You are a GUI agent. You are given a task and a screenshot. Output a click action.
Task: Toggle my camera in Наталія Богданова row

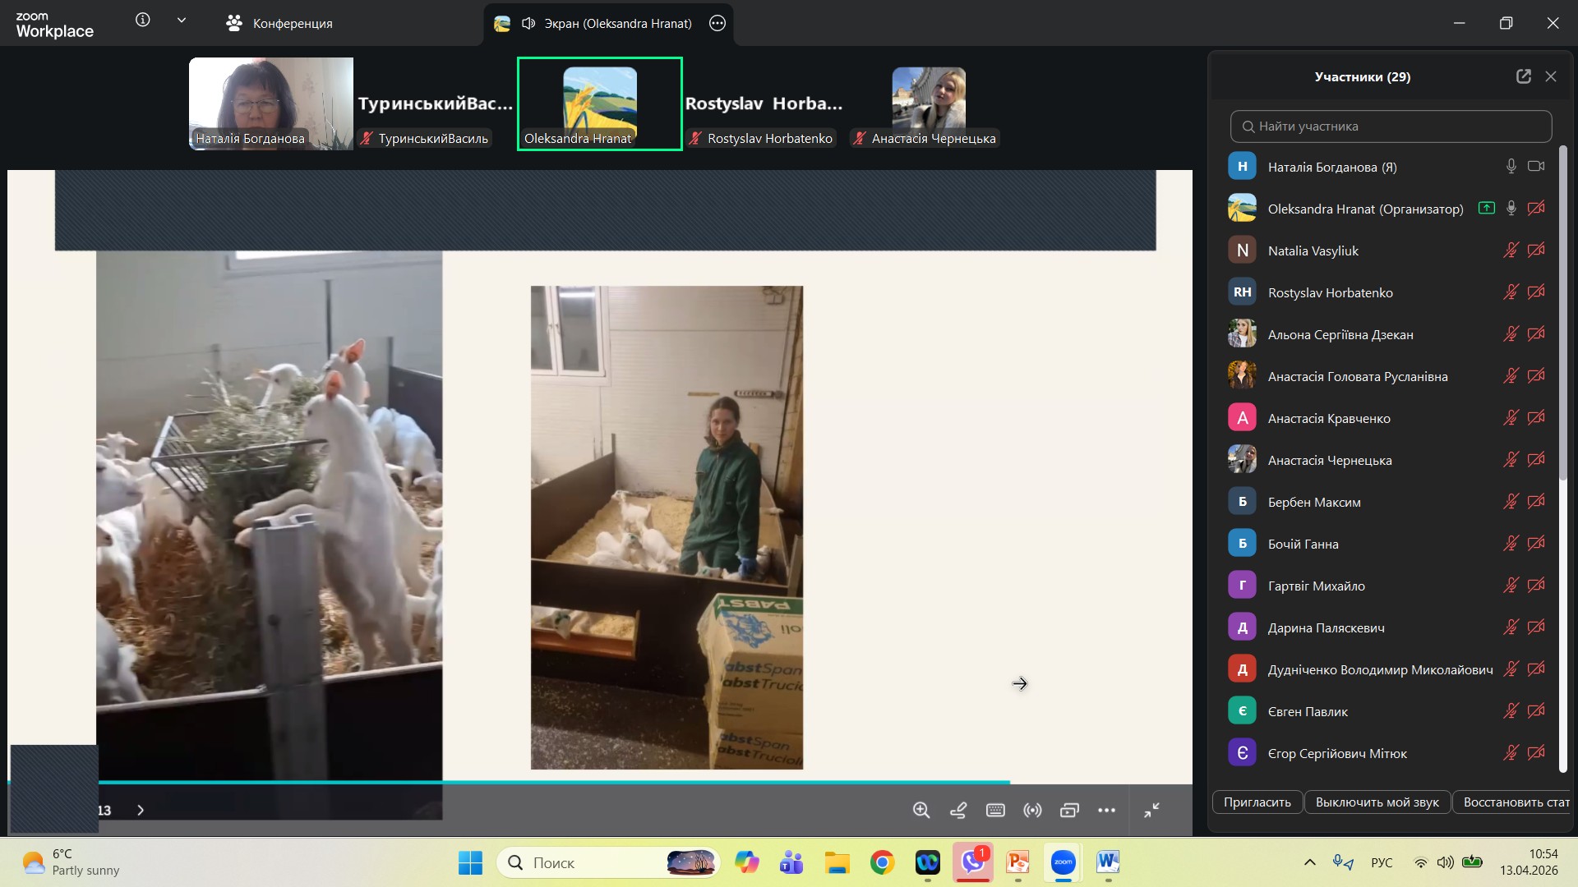1535,167
